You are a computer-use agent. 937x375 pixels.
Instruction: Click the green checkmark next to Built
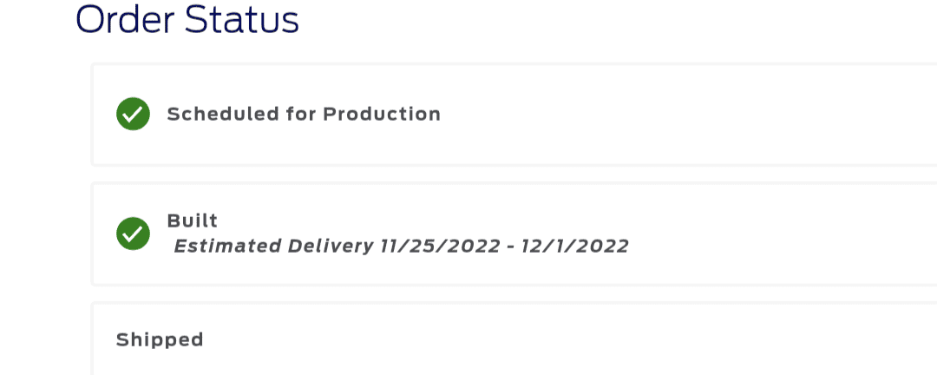point(133,234)
